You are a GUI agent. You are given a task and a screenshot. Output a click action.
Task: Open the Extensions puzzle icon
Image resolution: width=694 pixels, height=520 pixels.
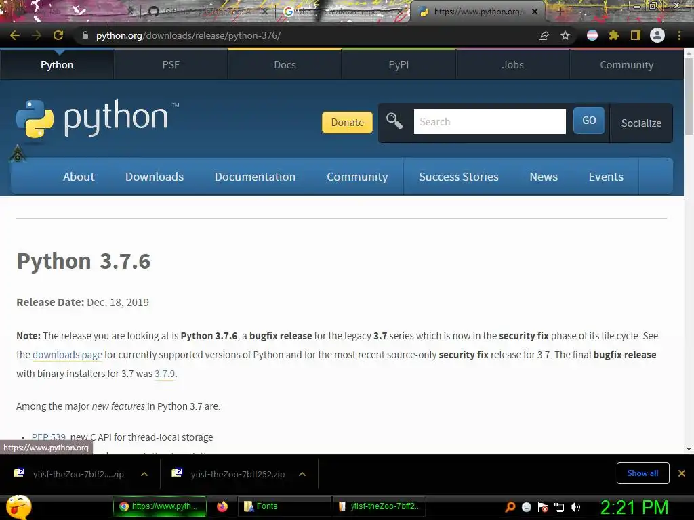coord(613,35)
